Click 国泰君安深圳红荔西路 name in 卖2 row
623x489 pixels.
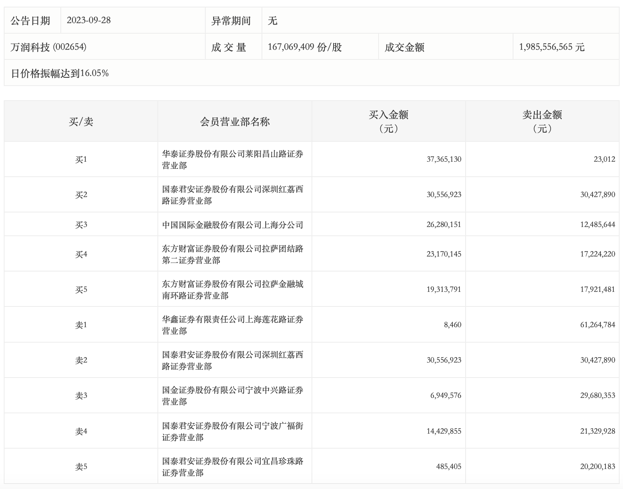[x=233, y=361]
